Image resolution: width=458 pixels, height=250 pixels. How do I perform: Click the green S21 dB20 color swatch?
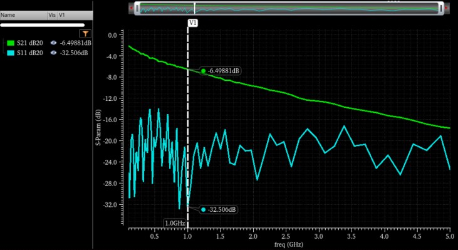click(11, 43)
